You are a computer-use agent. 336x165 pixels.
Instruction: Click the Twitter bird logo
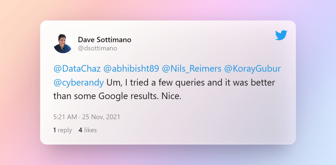[x=281, y=35]
